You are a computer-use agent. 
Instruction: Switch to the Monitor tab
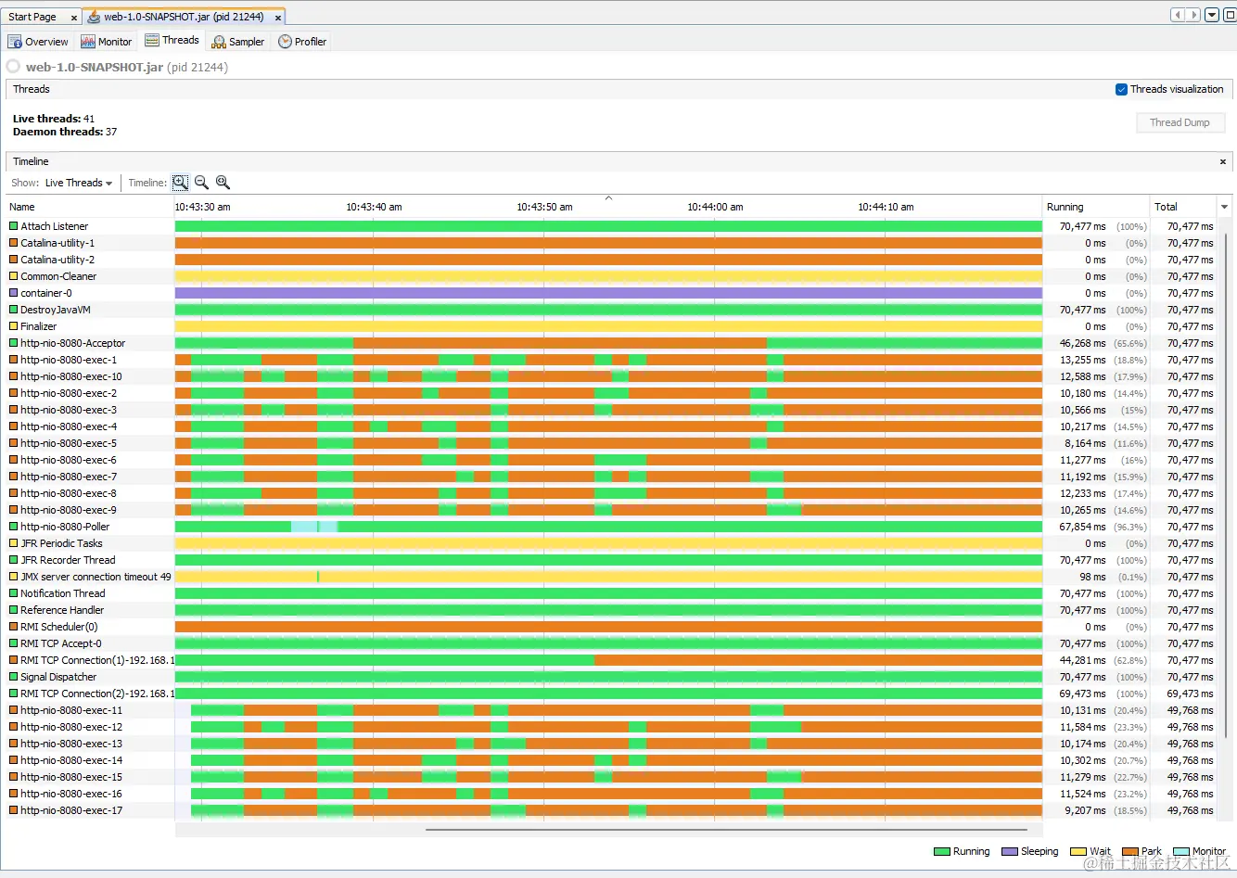tap(107, 42)
